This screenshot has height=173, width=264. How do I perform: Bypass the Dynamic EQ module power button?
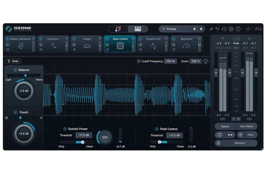tap(140, 39)
